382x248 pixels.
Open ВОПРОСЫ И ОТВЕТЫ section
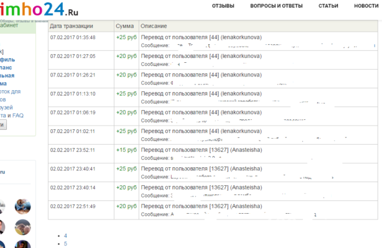point(276,6)
